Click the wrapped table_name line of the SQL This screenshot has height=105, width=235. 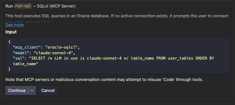click(26, 64)
